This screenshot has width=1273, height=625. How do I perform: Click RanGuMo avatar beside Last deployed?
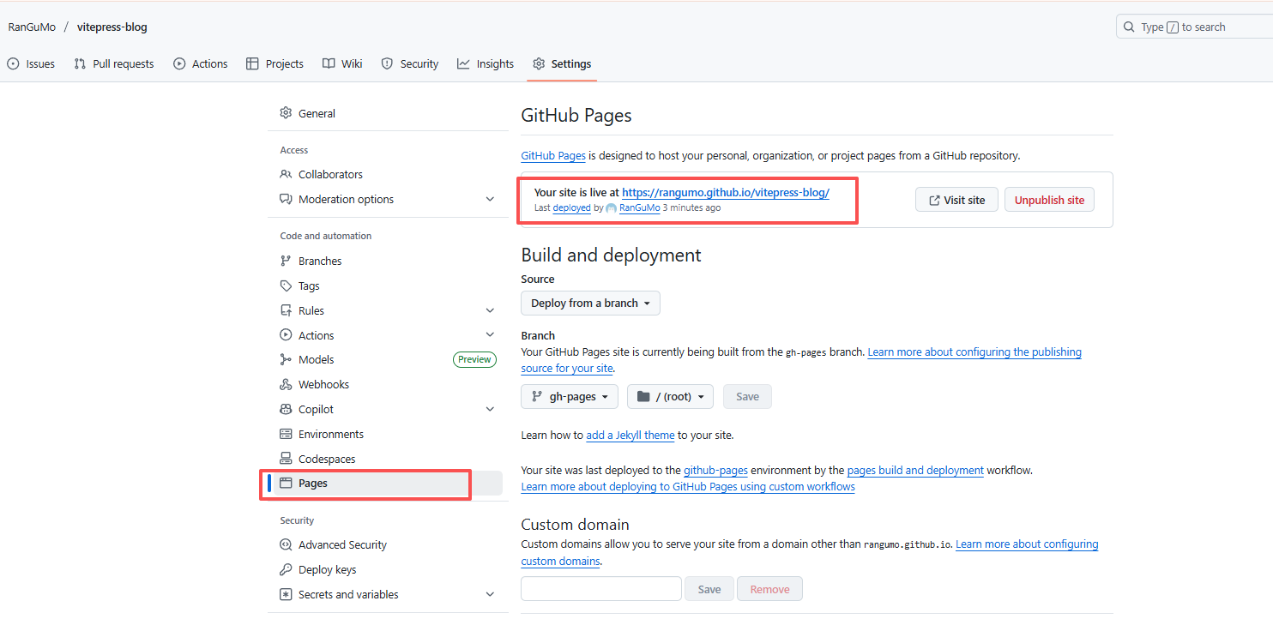point(611,208)
